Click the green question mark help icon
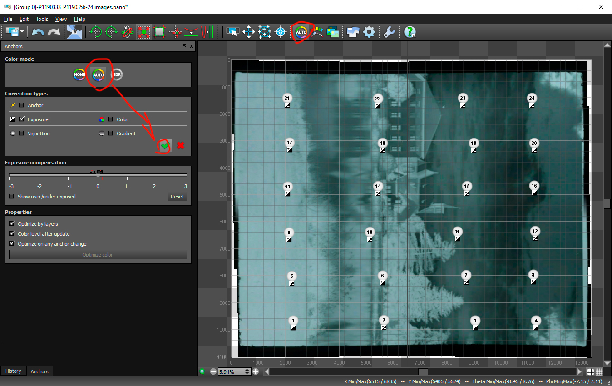This screenshot has width=612, height=386. 410,32
